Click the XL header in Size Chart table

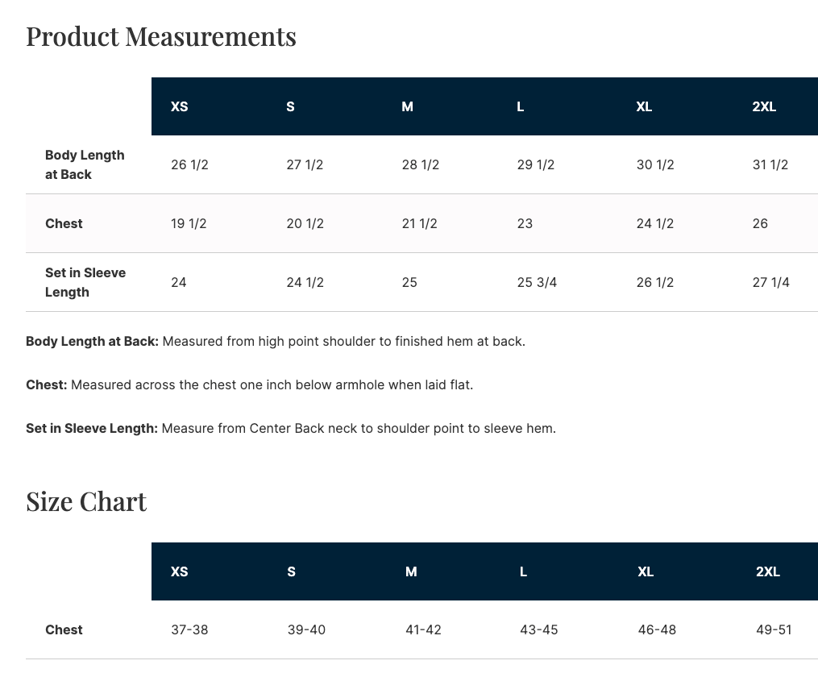point(646,571)
